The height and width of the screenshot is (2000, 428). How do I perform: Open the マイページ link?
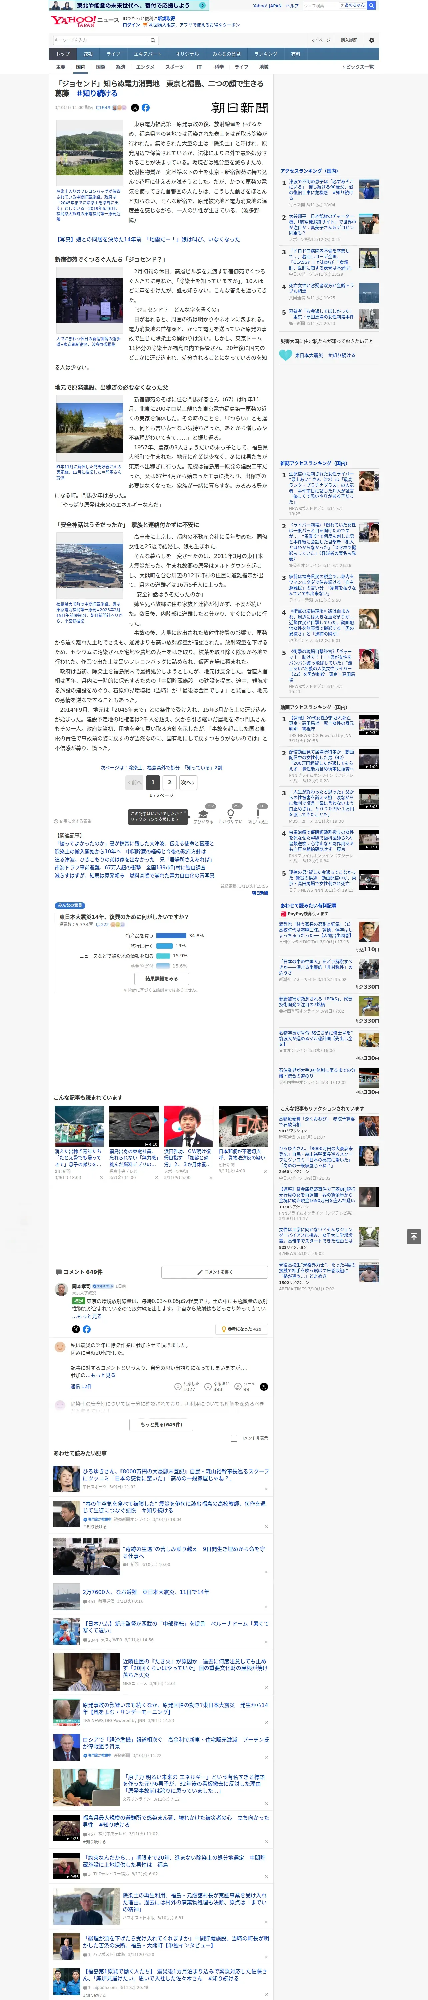tap(321, 40)
